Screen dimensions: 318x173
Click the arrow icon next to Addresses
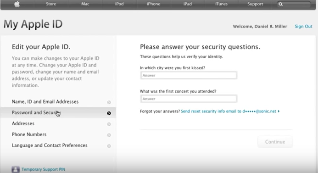coord(109,124)
